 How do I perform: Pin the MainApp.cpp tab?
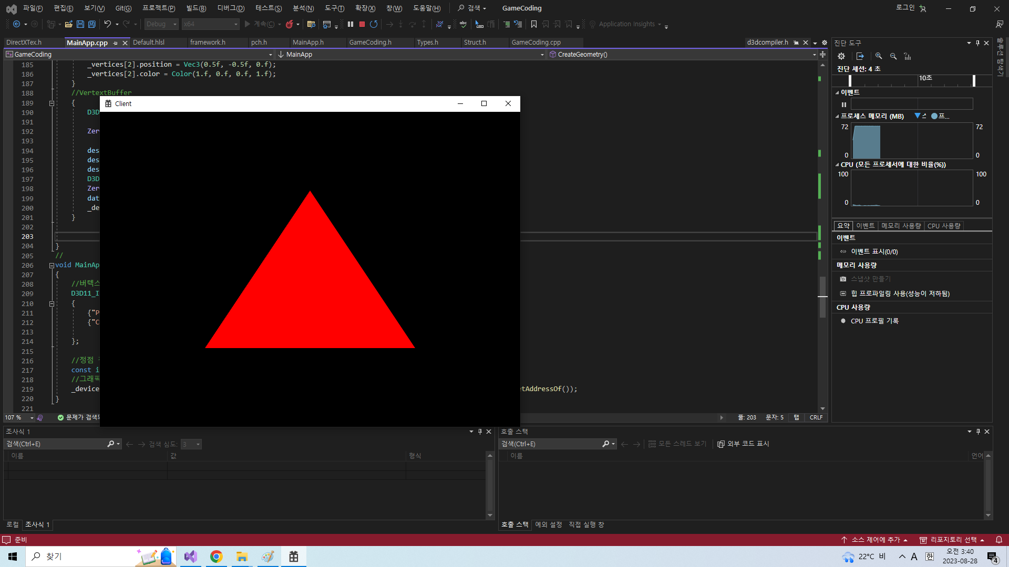coord(115,43)
